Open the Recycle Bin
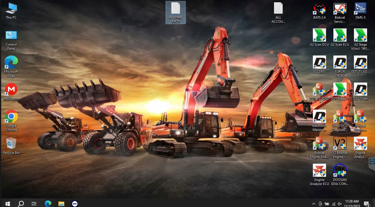 coord(11,146)
